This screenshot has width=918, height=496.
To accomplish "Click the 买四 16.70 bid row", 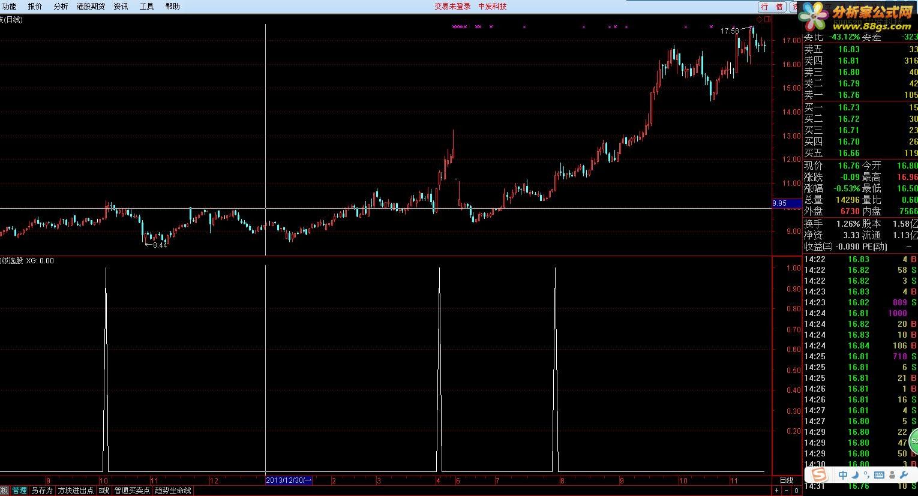I will (x=860, y=142).
